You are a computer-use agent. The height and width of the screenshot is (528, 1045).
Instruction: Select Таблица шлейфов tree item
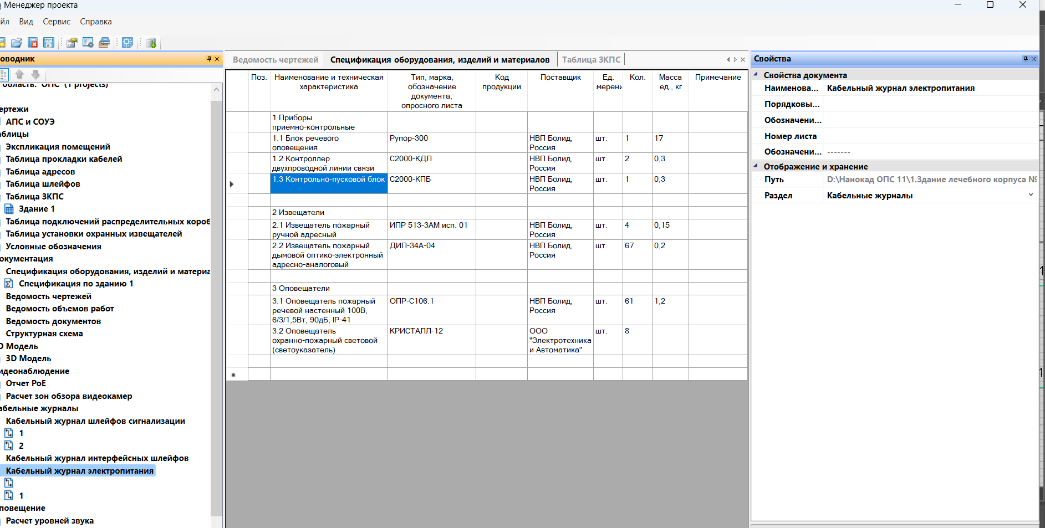pyautogui.click(x=43, y=184)
